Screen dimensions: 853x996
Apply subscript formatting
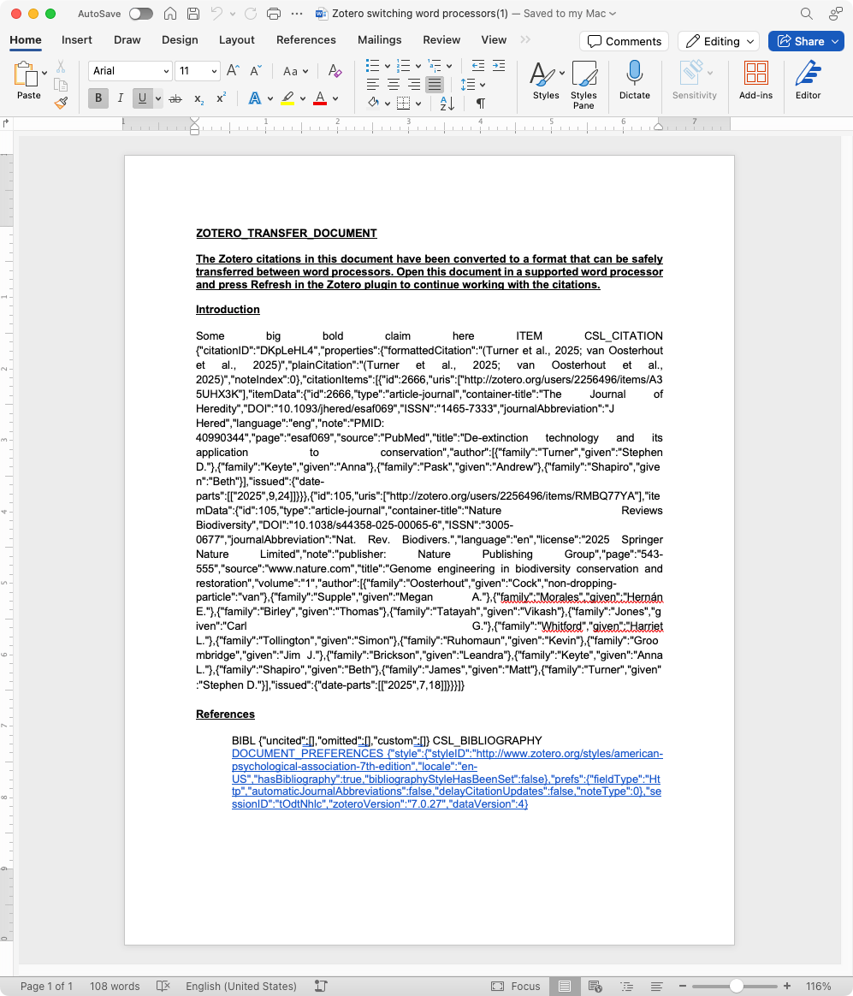pyautogui.click(x=198, y=98)
